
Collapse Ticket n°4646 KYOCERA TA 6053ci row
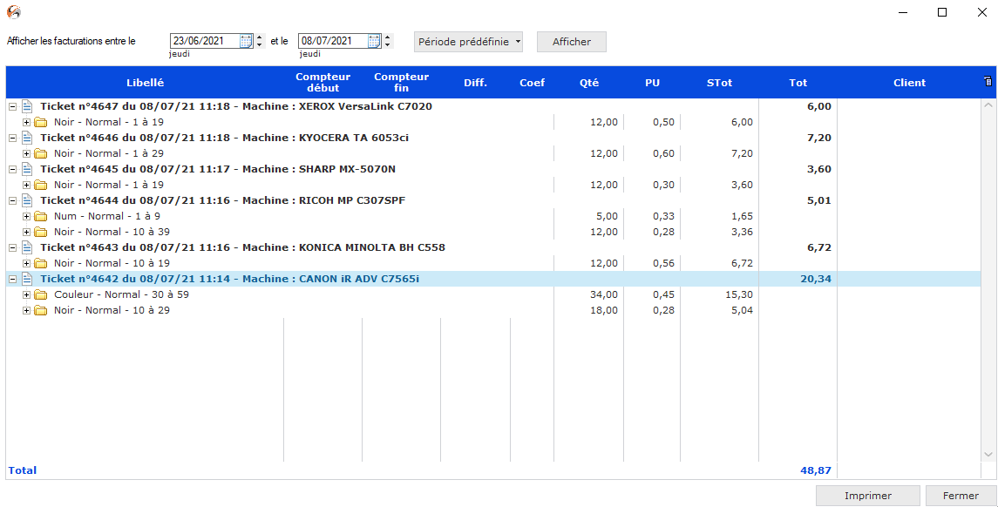coord(12,138)
